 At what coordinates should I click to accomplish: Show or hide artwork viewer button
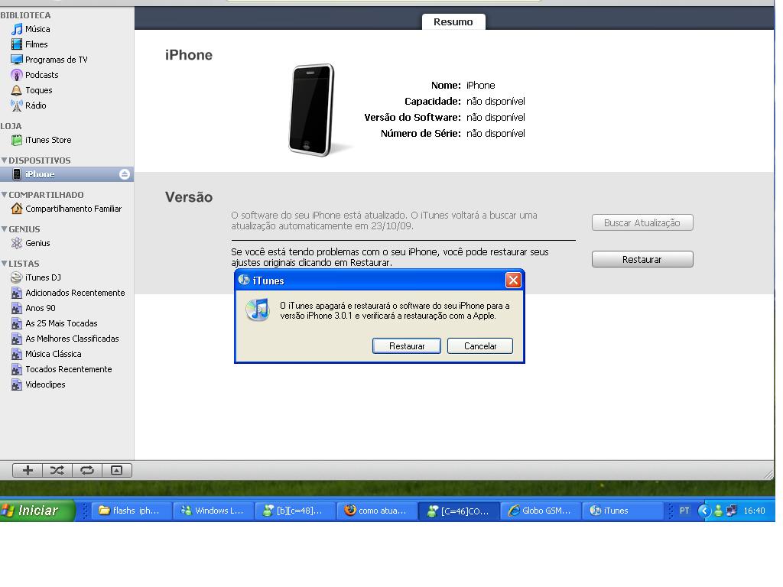[117, 470]
